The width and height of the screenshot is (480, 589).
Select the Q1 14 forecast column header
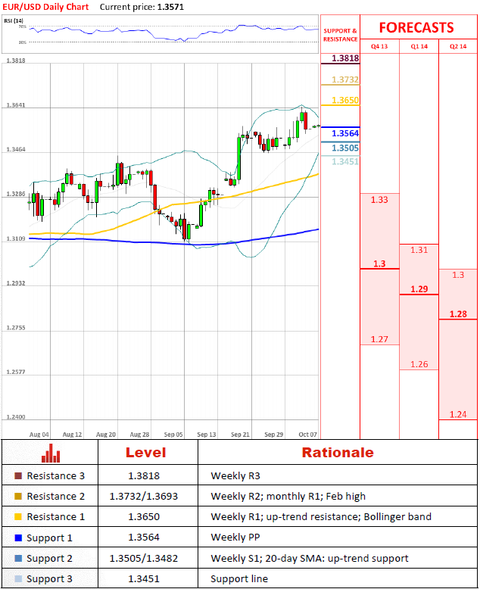[x=419, y=47]
